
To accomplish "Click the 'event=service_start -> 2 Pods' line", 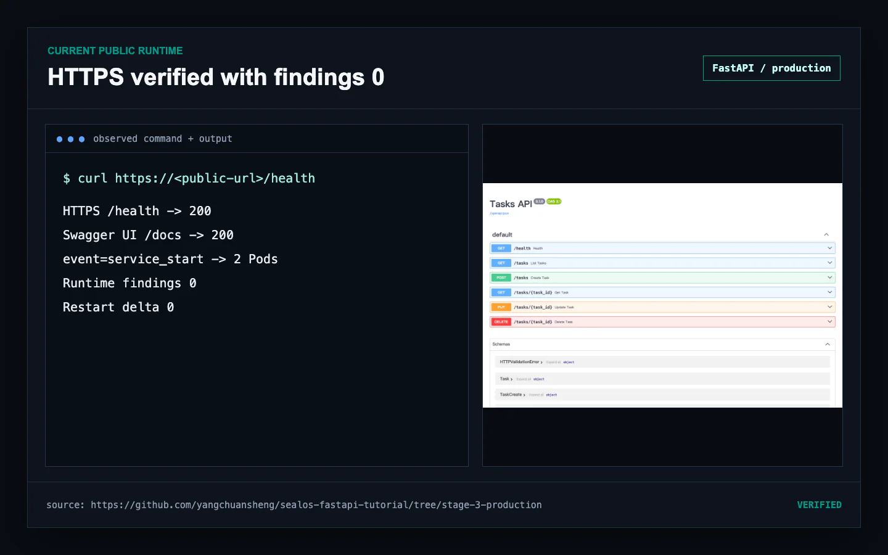I will coord(170,259).
